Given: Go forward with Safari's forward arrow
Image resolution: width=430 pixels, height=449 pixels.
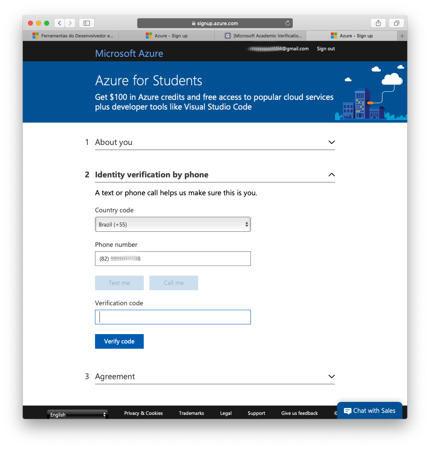Looking at the screenshot, I should click(x=70, y=23).
